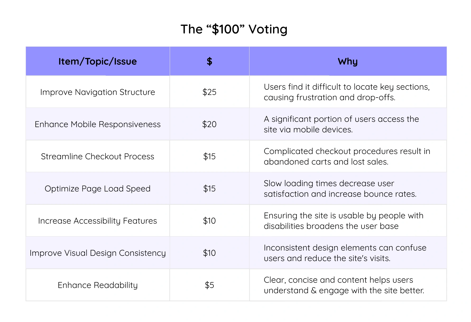Click the $ column header
The height and width of the screenshot is (322, 471).
(x=209, y=61)
